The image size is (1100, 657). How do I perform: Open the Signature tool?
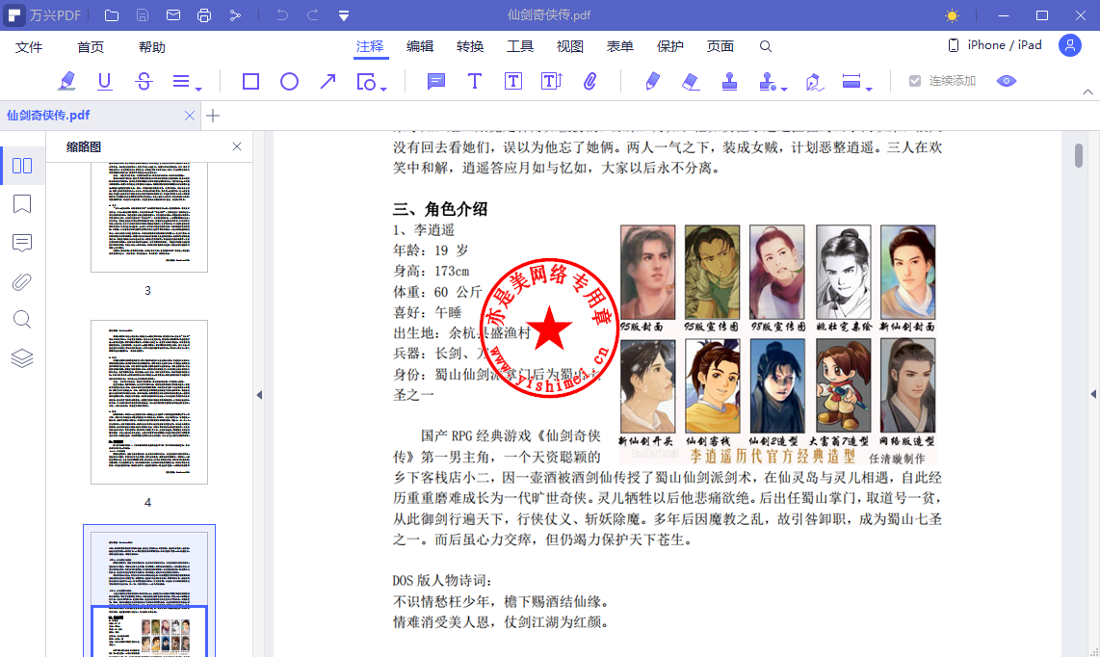[814, 82]
